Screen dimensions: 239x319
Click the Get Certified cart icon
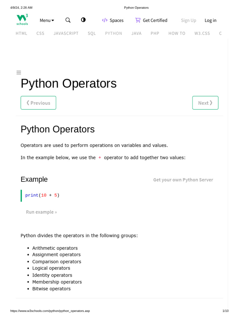click(x=138, y=20)
